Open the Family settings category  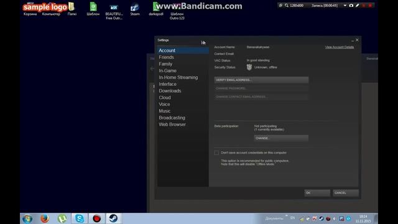click(183, 64)
